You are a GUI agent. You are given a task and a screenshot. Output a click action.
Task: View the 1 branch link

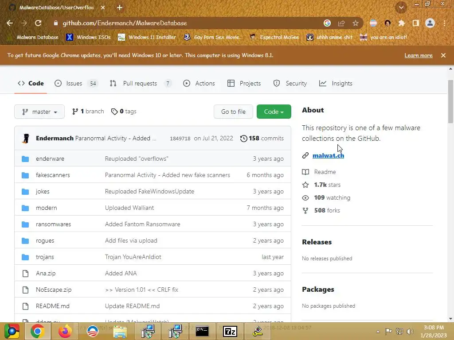[x=88, y=111]
